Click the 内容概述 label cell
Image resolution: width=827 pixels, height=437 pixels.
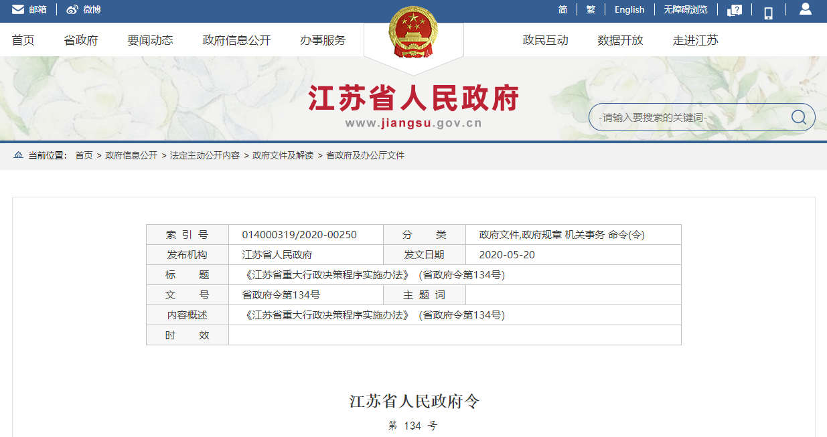click(x=187, y=315)
